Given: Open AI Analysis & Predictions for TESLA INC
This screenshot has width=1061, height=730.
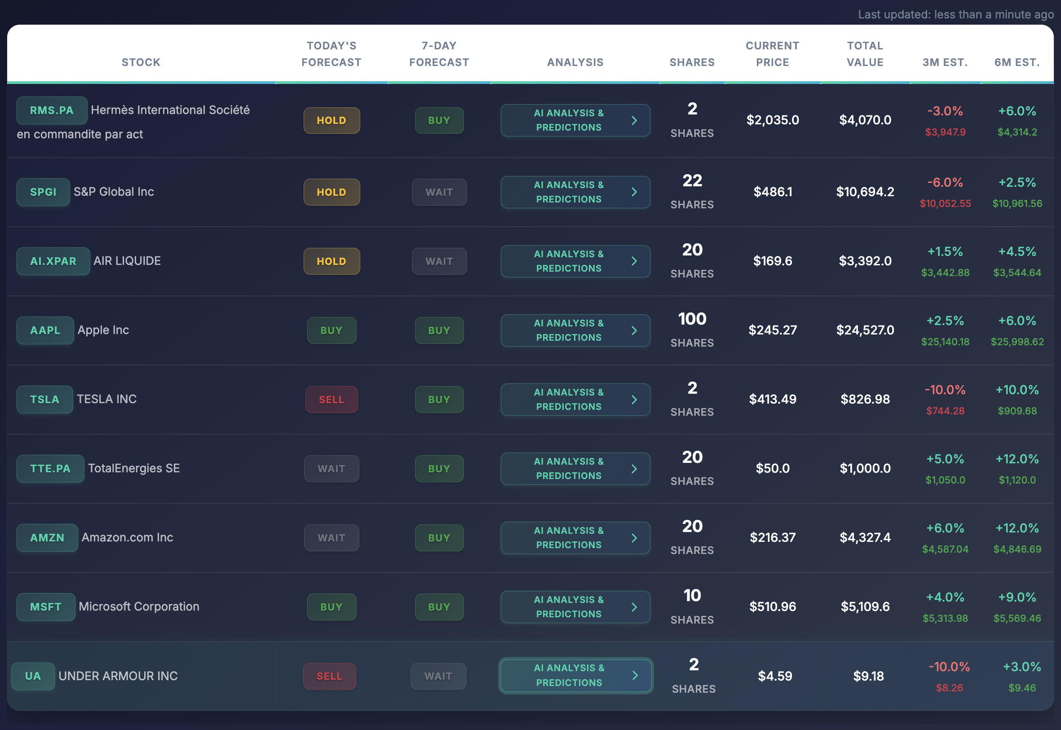Looking at the screenshot, I should (575, 399).
